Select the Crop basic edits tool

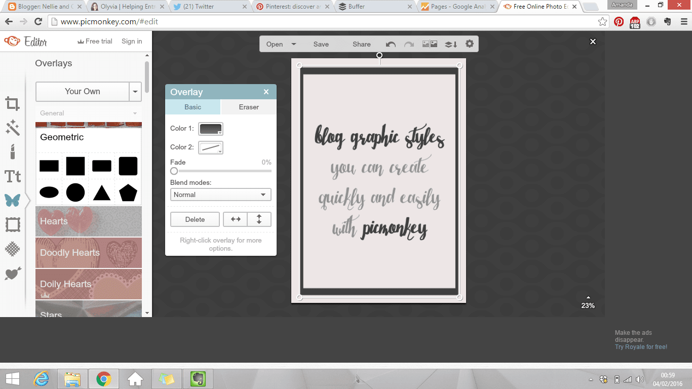pos(13,104)
